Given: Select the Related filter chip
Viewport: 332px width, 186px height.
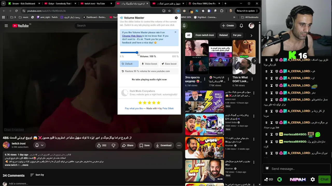Looking at the screenshot, I should [223, 35].
